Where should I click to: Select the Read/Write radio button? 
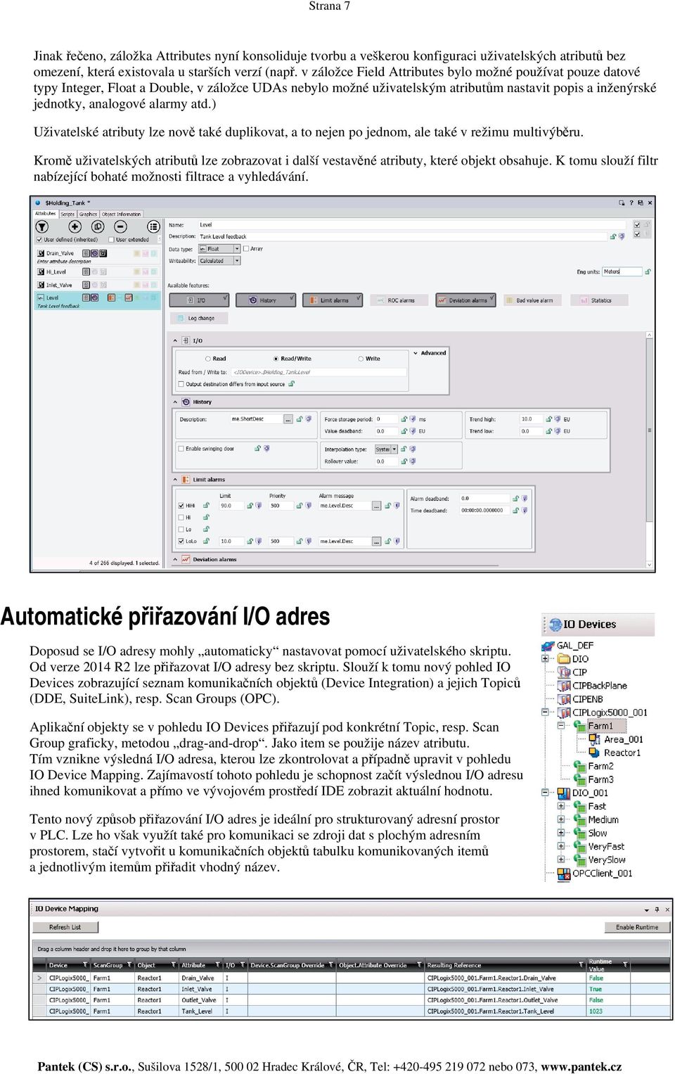click(x=276, y=359)
